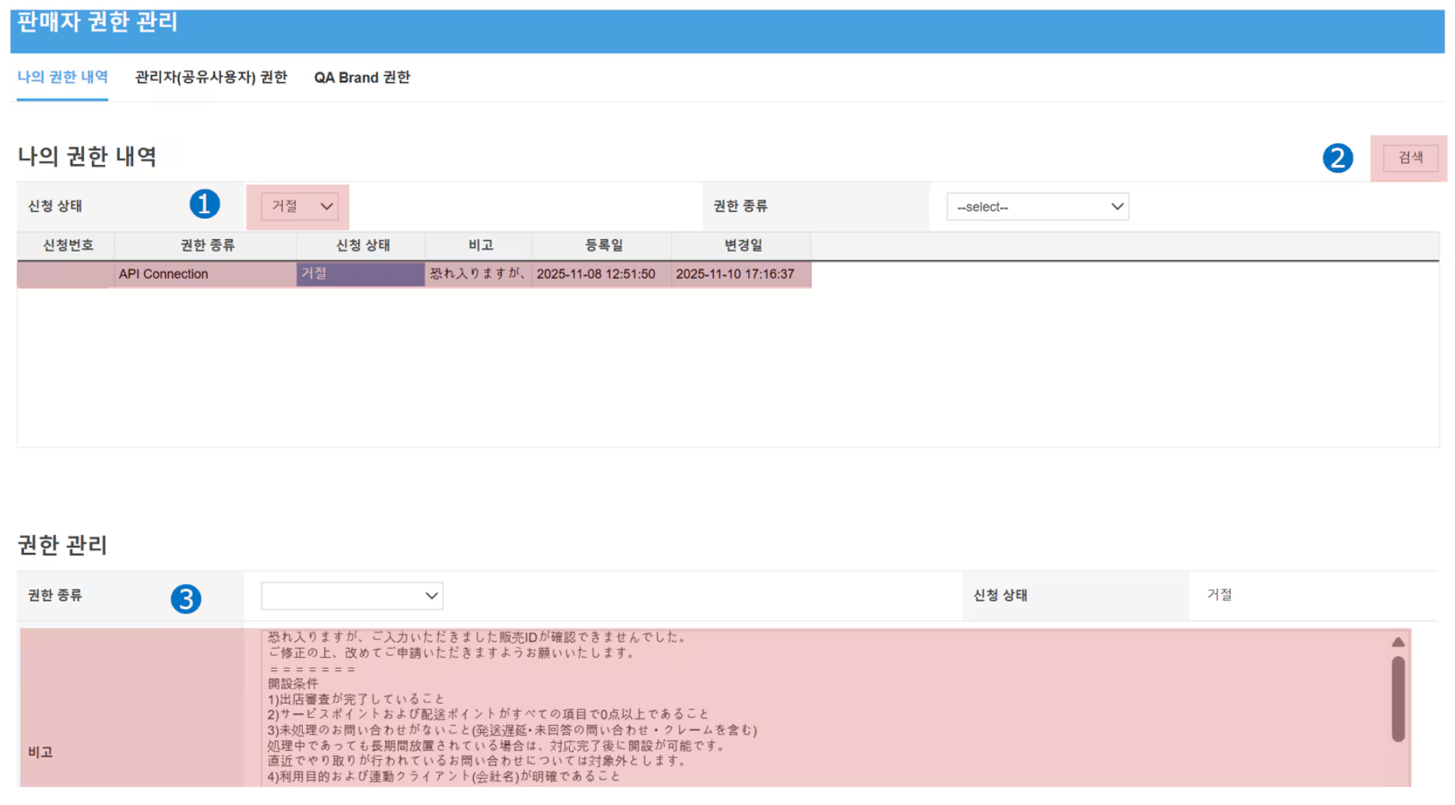Open the QA Brand 권한 tab

pos(362,78)
